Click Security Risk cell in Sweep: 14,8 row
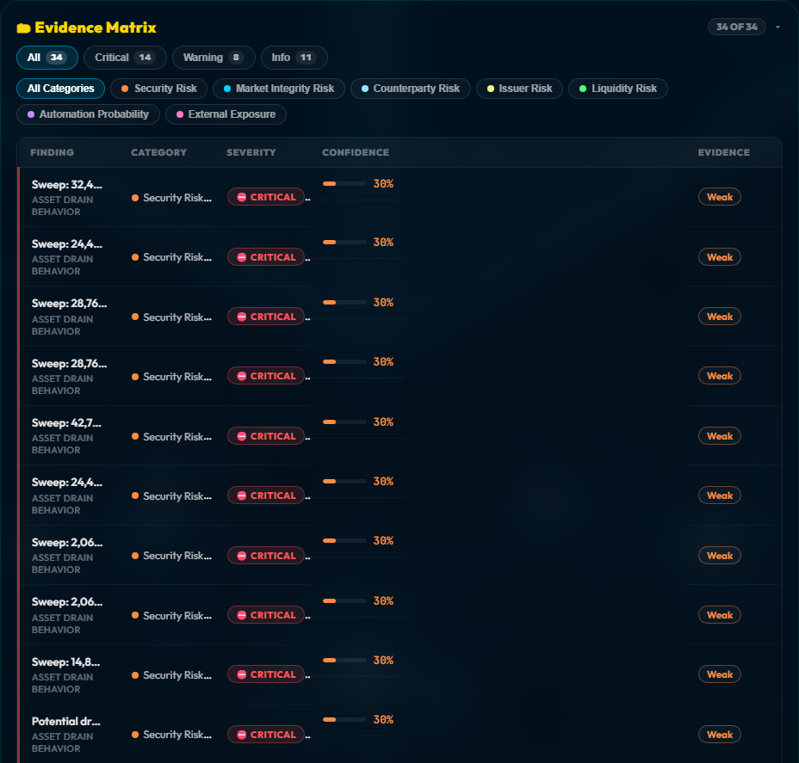The height and width of the screenshot is (763, 799). pyautogui.click(x=171, y=675)
